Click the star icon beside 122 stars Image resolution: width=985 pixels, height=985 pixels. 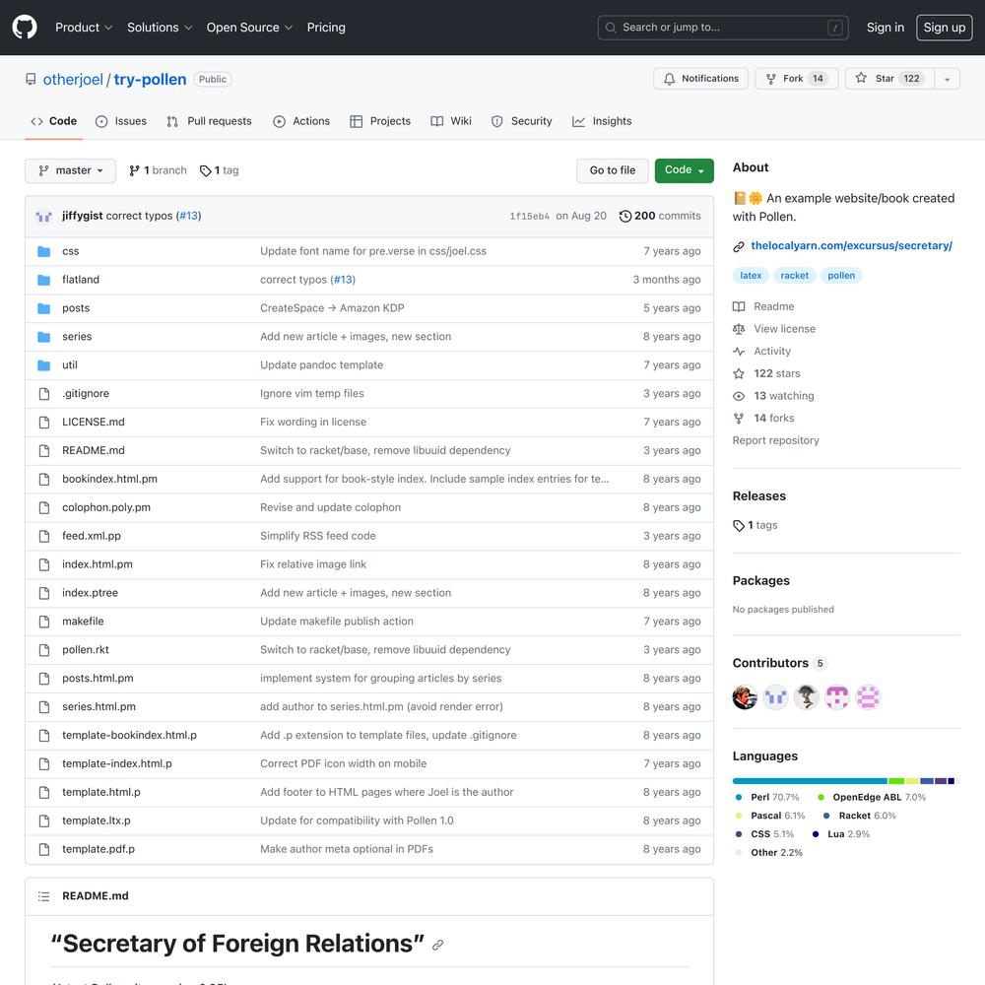[x=739, y=373]
